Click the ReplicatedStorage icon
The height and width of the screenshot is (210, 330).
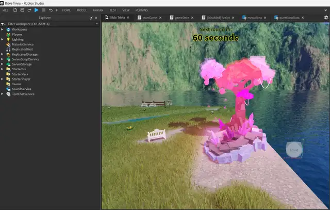[x=8, y=54]
